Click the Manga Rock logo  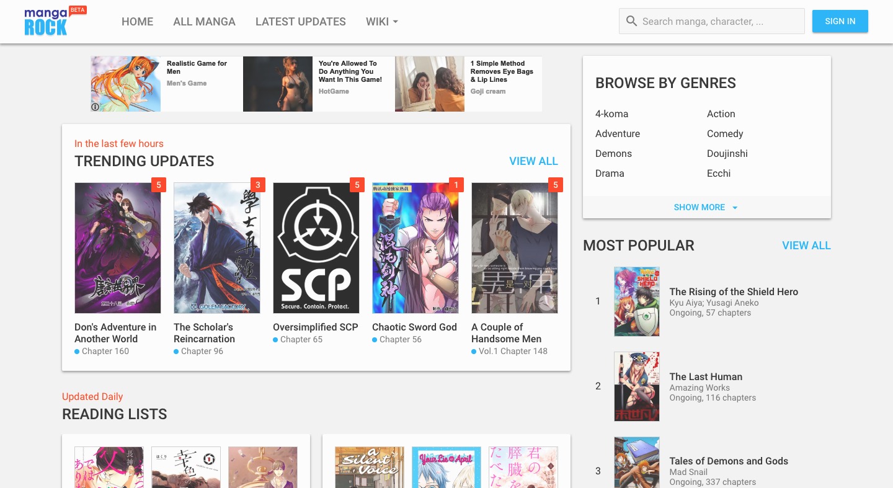(x=55, y=21)
